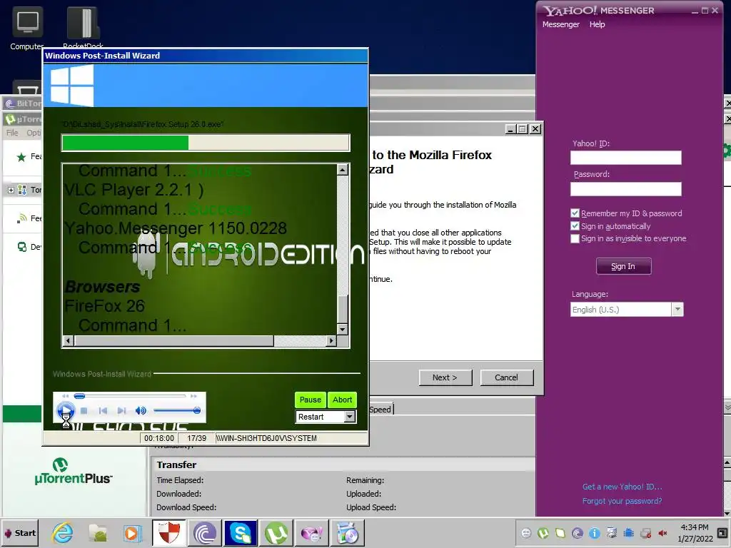Click the Yahoo! ID input field
Image resolution: width=731 pixels, height=548 pixels.
[x=625, y=158]
